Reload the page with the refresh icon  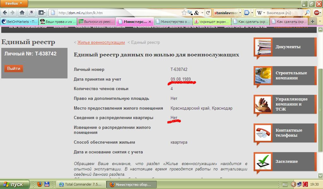tap(208, 13)
